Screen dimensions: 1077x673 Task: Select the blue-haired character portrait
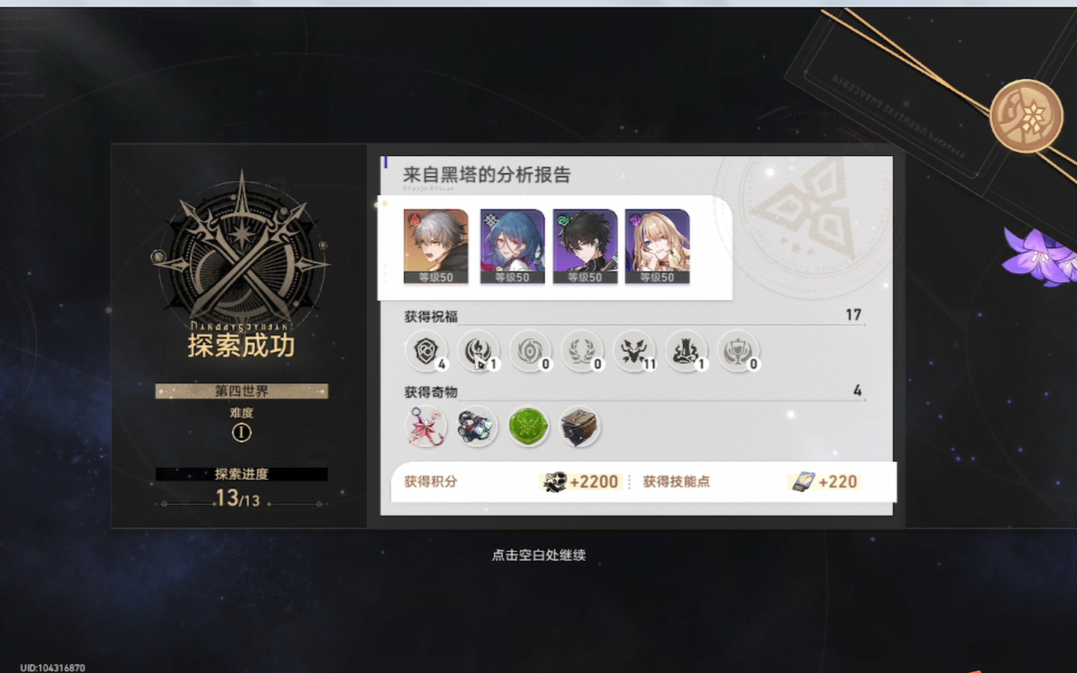512,247
